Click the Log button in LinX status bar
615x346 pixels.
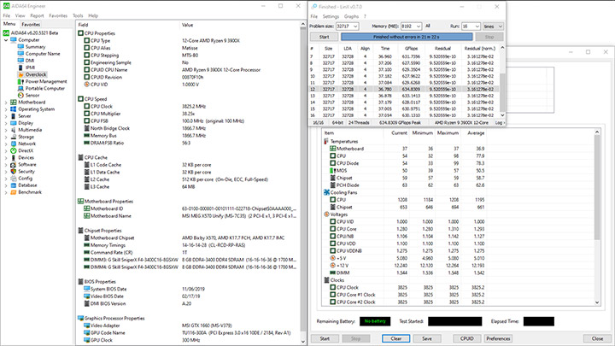click(x=498, y=123)
